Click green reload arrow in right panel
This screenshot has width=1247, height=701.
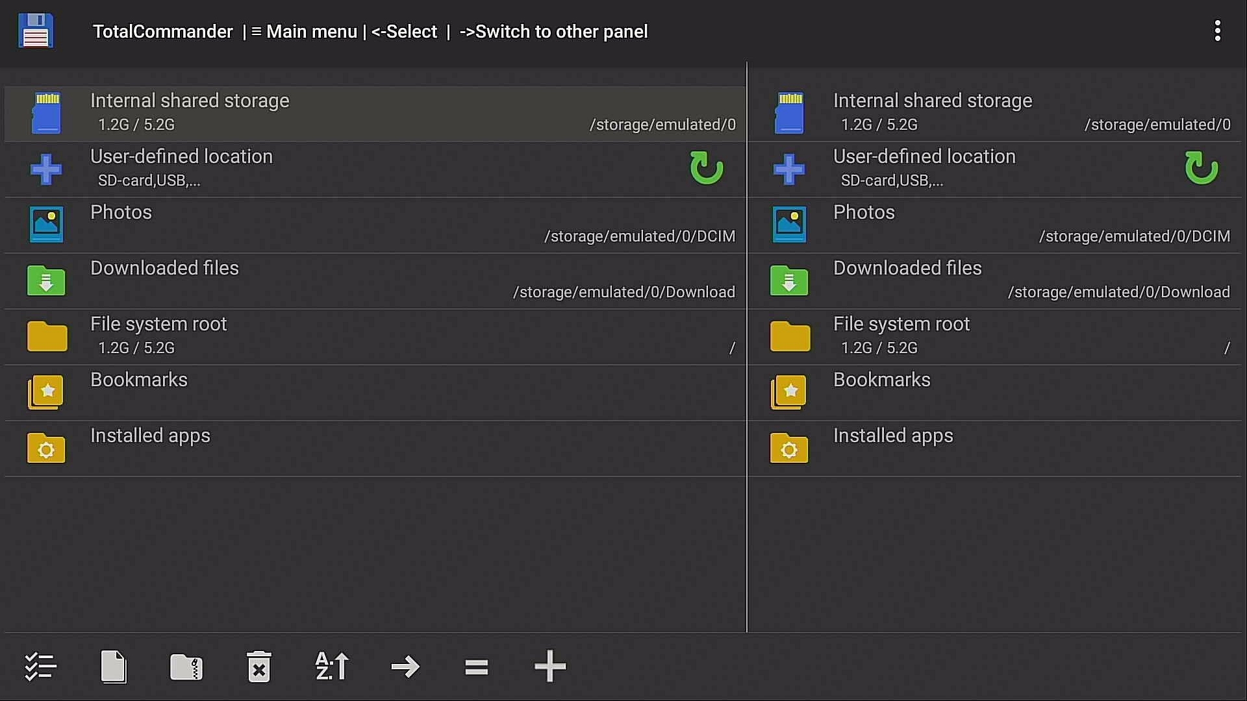(1202, 168)
